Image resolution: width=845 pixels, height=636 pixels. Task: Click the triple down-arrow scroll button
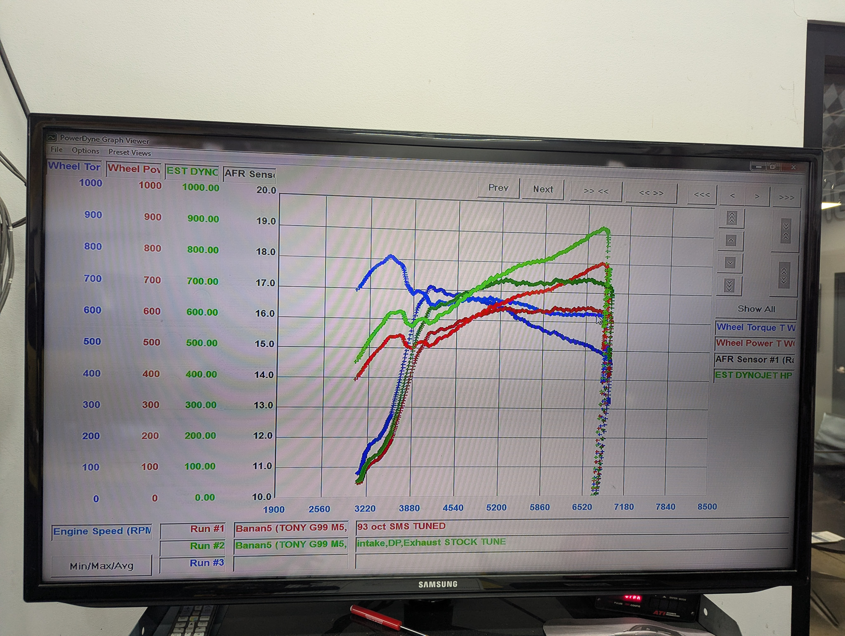729,285
